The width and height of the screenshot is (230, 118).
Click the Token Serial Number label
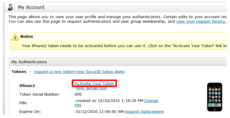tap(40, 94)
